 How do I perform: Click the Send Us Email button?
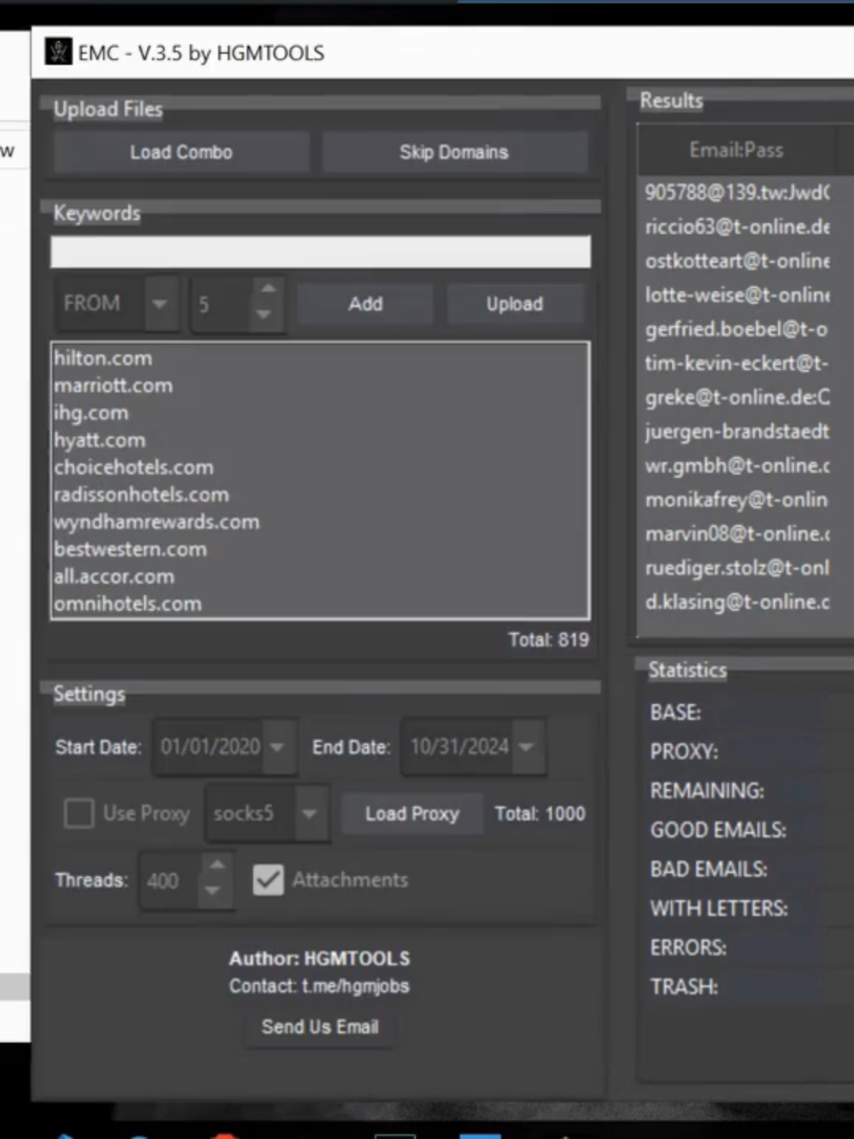[x=320, y=1027]
